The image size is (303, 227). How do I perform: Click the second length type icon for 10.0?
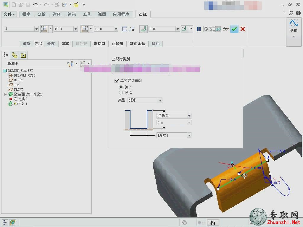point(85,29)
